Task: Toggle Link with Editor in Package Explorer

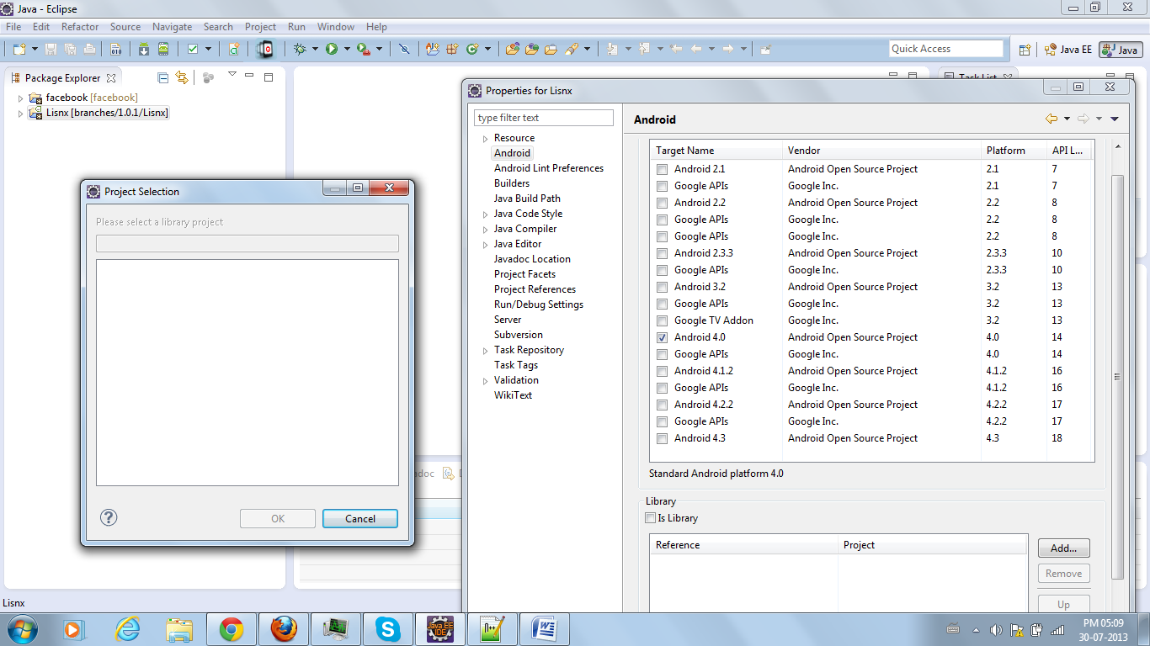Action: click(182, 77)
